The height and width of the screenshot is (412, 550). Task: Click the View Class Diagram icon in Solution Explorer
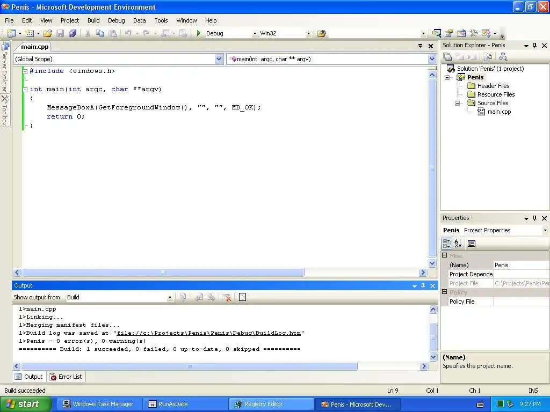click(x=503, y=57)
